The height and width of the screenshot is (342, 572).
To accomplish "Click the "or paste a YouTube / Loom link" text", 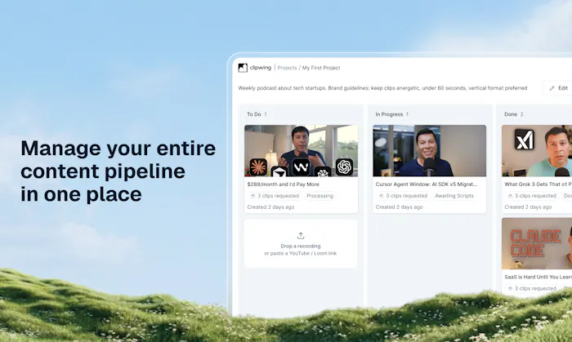I will coord(301,254).
